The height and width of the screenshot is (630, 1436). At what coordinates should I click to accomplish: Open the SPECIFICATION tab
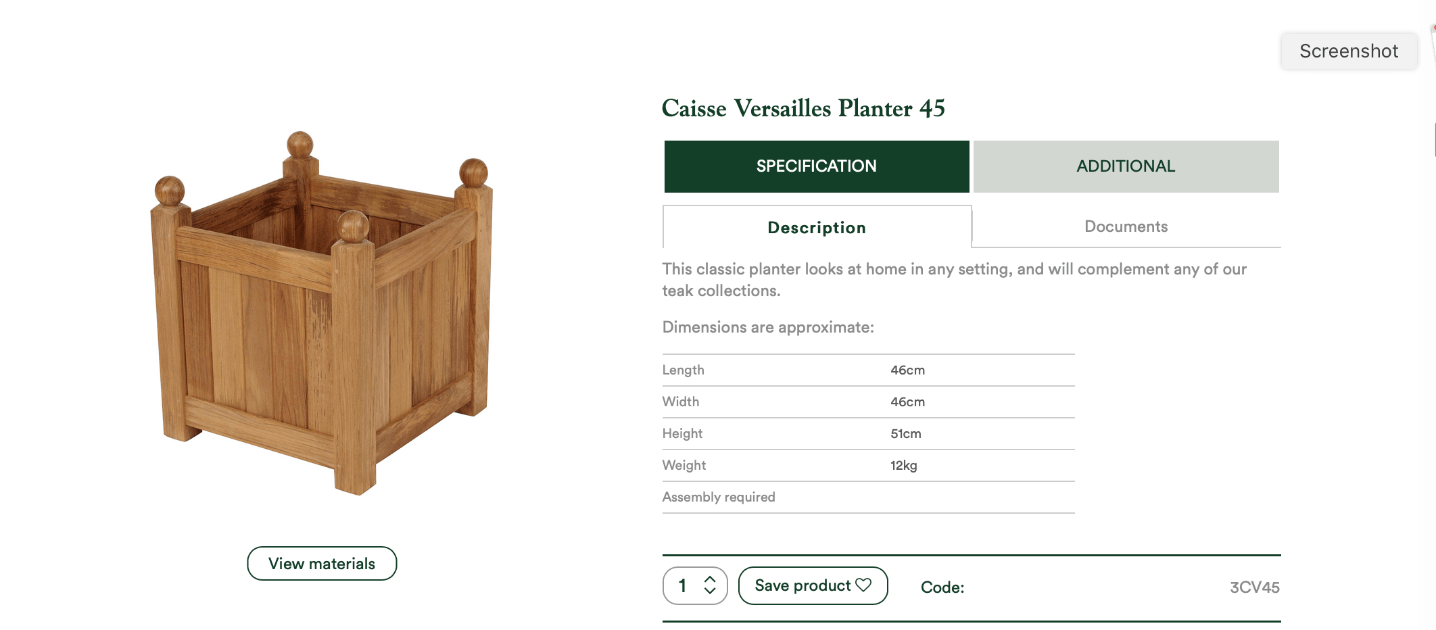(x=817, y=166)
